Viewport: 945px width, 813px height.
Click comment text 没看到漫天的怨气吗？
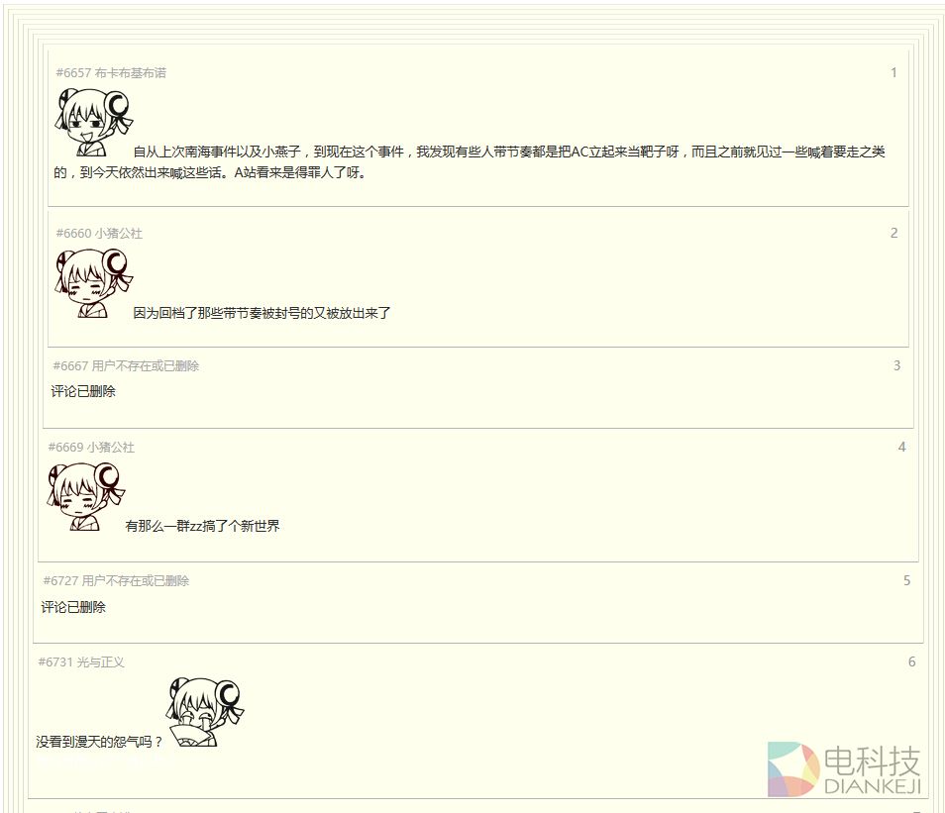coord(99,742)
